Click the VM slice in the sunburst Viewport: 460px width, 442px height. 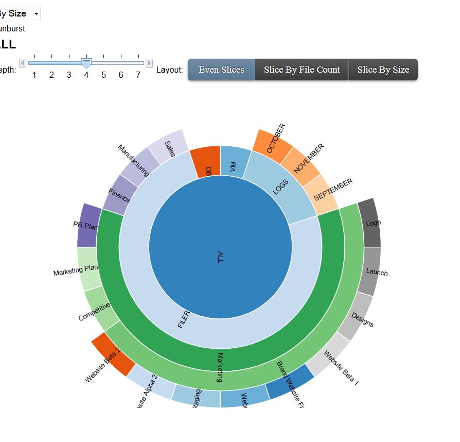point(232,165)
